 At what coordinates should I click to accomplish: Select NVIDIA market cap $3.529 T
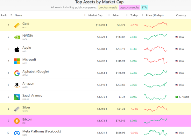pyautogui.click(x=102, y=37)
